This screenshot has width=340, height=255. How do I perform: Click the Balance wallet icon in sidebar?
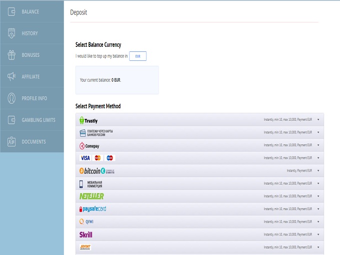tap(11, 11)
